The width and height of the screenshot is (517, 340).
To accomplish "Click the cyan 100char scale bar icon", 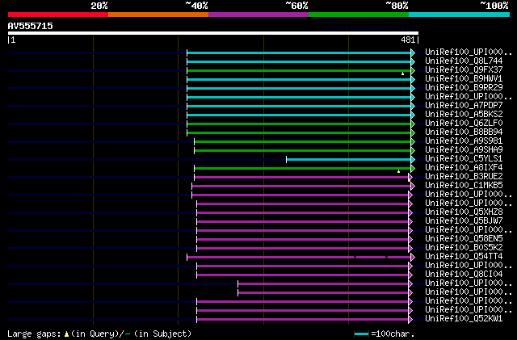I will [x=361, y=334].
